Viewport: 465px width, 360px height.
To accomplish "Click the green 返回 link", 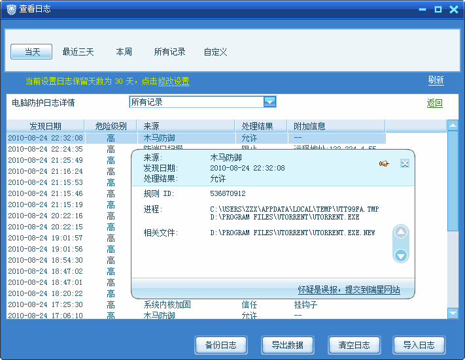I will (435, 103).
